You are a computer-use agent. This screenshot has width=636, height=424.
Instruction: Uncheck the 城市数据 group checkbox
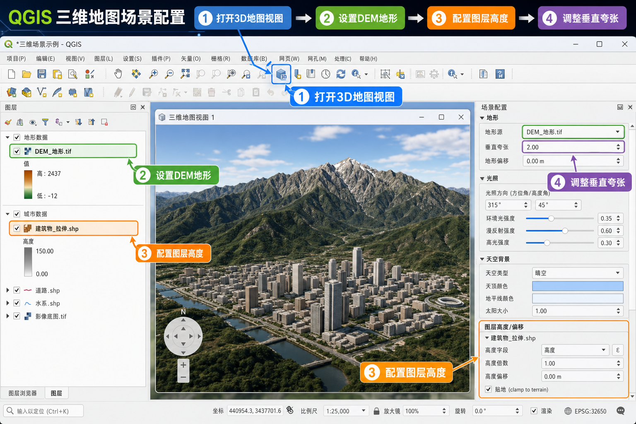17,214
